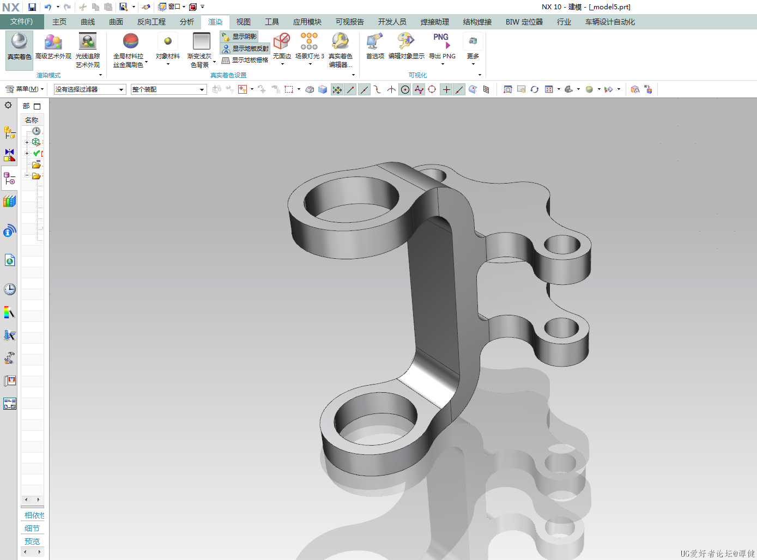The width and height of the screenshot is (757, 560).
Task: Open the 窗口 window dropdown
Action: point(172,7)
